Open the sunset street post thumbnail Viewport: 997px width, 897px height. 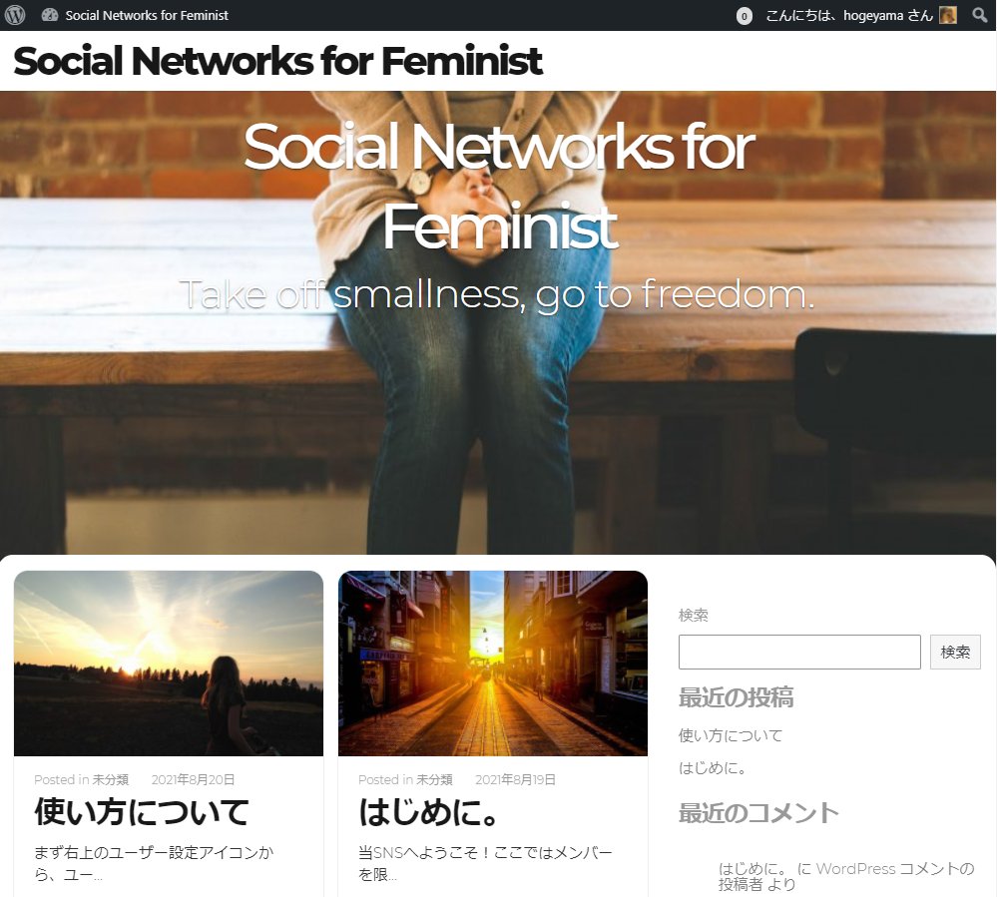coord(493,664)
